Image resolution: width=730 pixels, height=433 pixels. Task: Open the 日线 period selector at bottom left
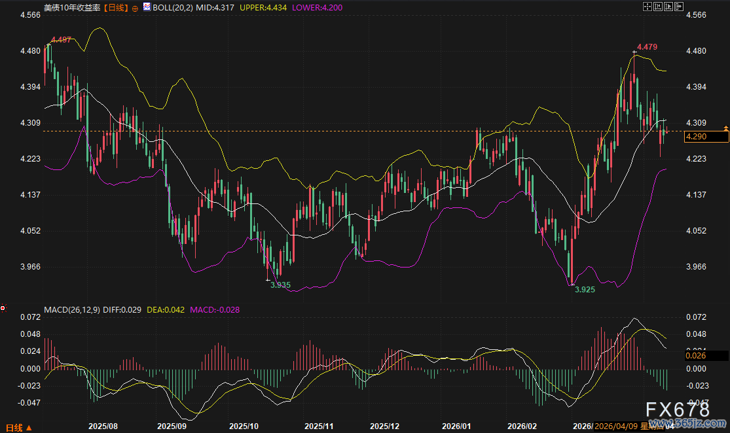tap(18, 427)
